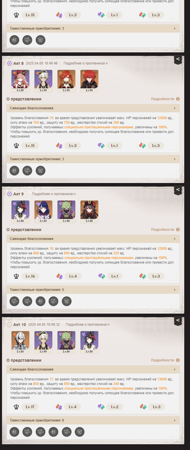Select the Lv.88 character portrait in Act 9

click(x=89, y=212)
